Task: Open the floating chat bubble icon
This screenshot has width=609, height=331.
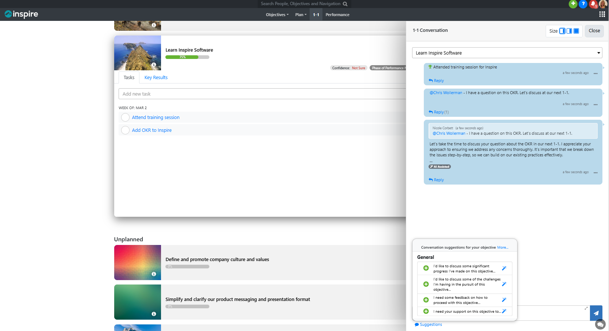Action: (x=600, y=324)
